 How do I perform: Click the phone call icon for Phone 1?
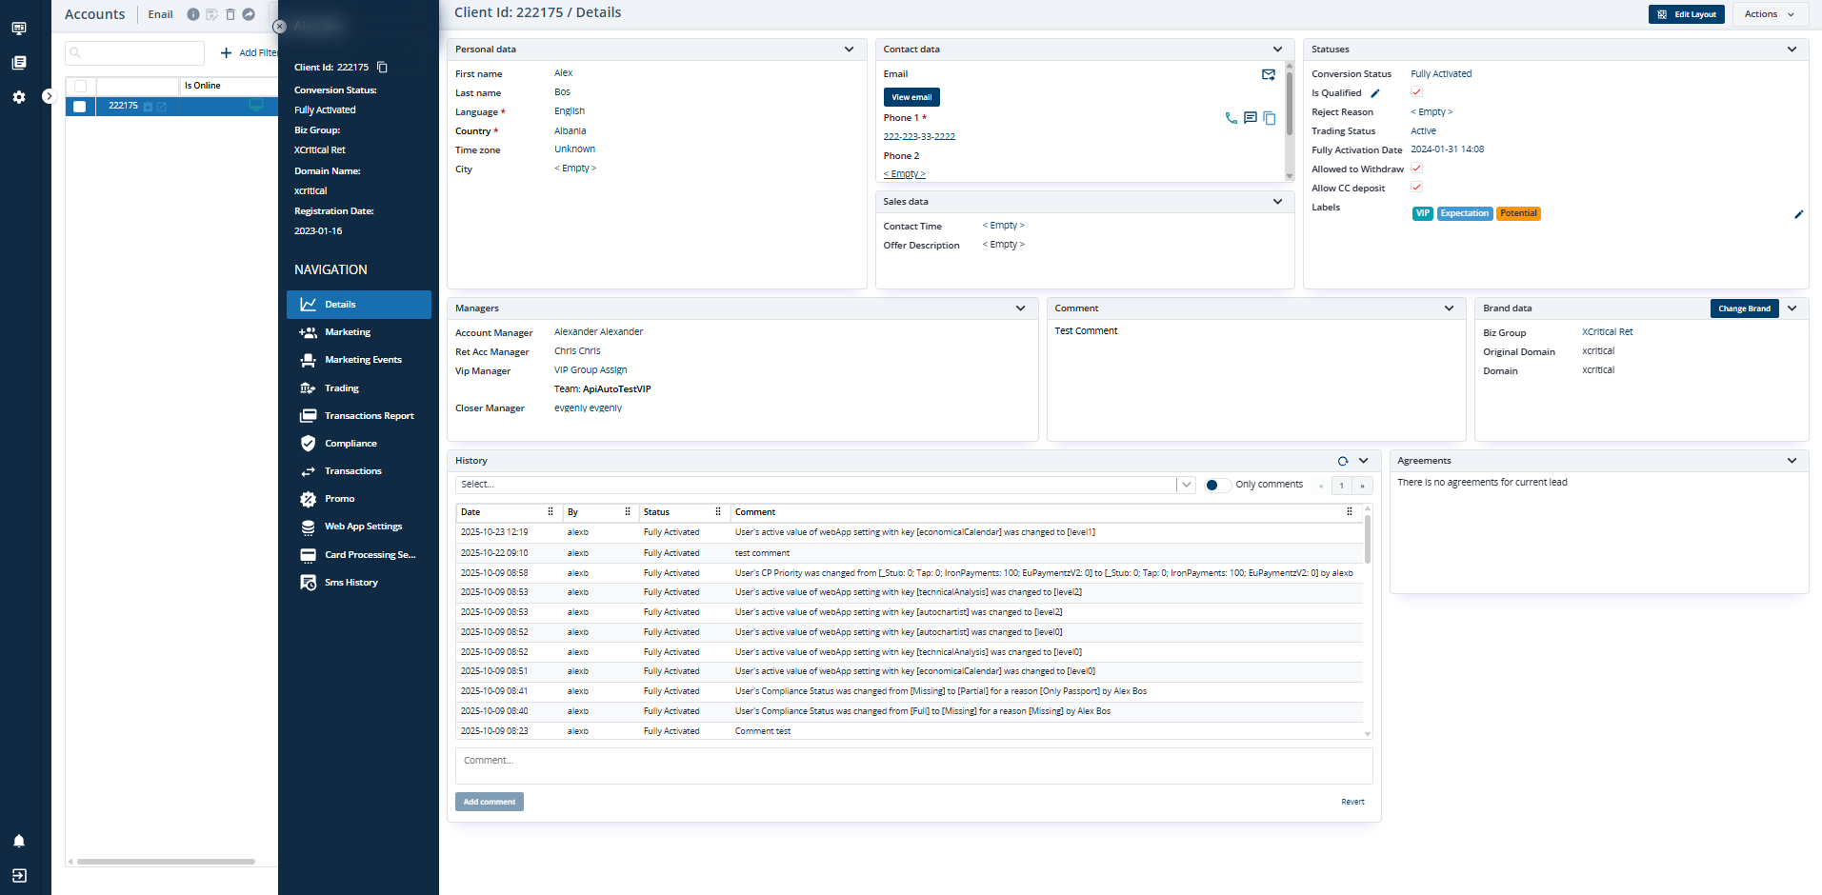tap(1231, 118)
